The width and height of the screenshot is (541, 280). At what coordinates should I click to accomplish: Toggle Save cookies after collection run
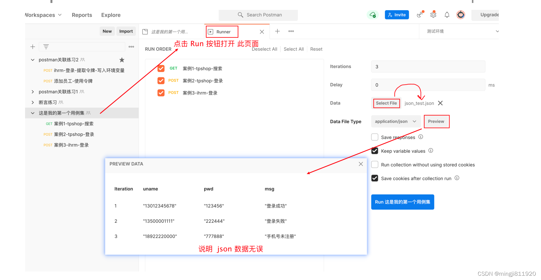tap(375, 178)
